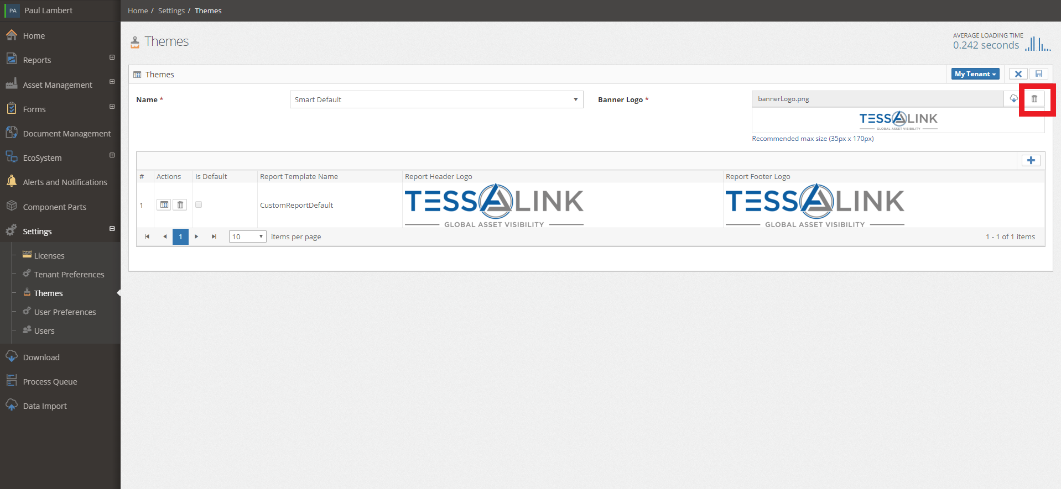
Task: Open Tenant Preferences under Settings
Action: 69,275
